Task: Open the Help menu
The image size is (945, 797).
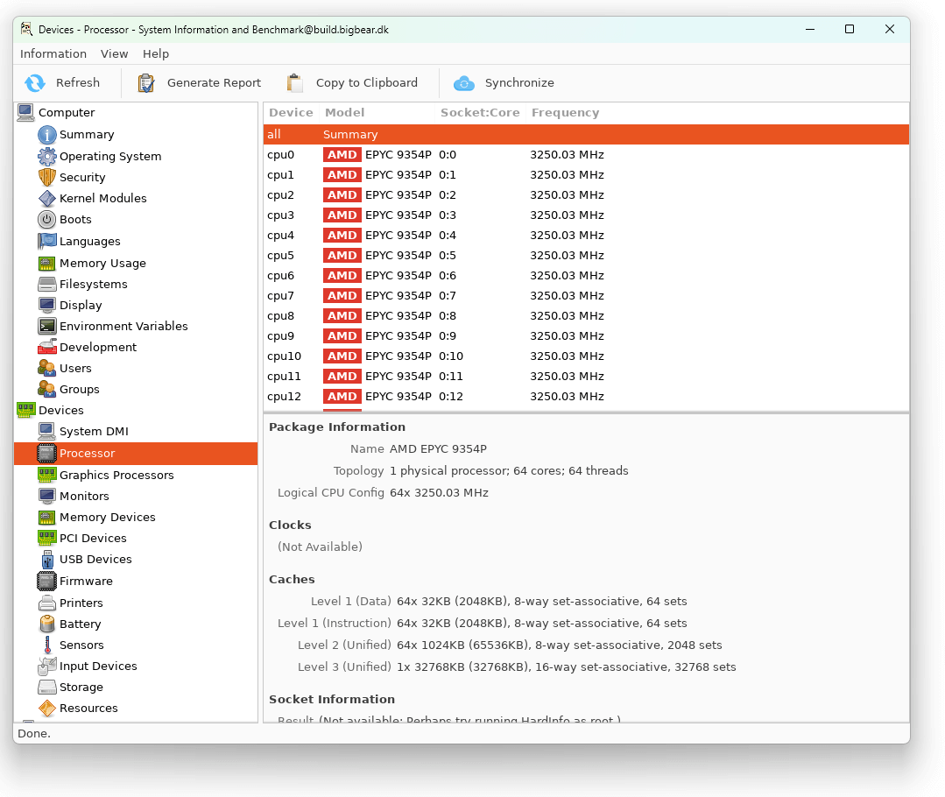Action: [156, 53]
